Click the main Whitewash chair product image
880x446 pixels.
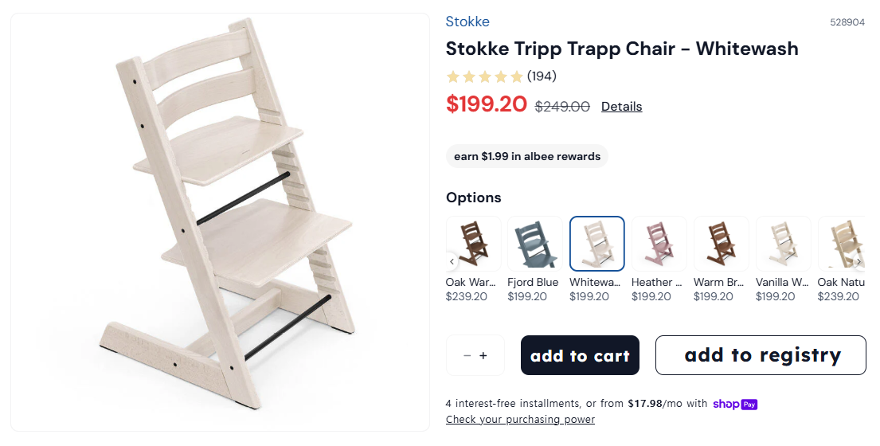[x=220, y=223]
